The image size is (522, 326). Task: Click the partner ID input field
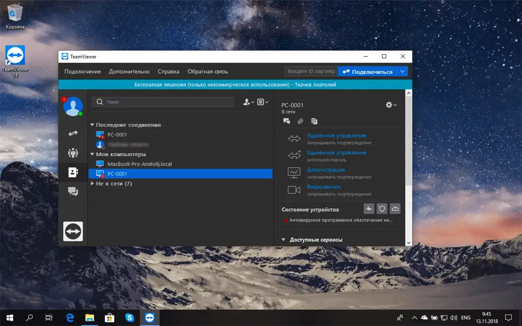pyautogui.click(x=311, y=71)
